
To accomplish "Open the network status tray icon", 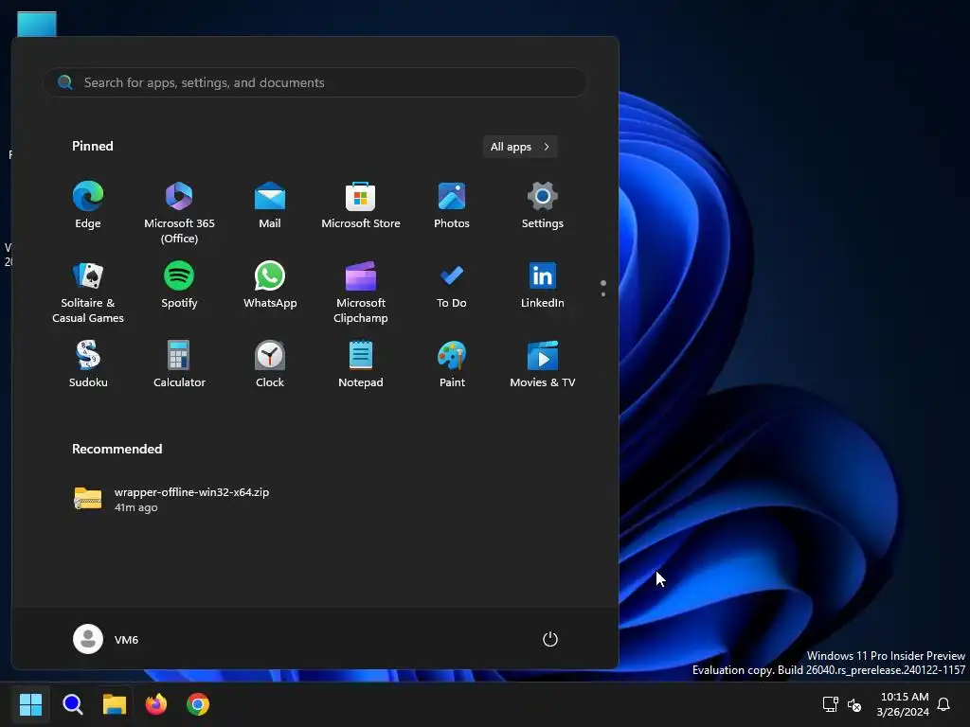I will [x=830, y=704].
